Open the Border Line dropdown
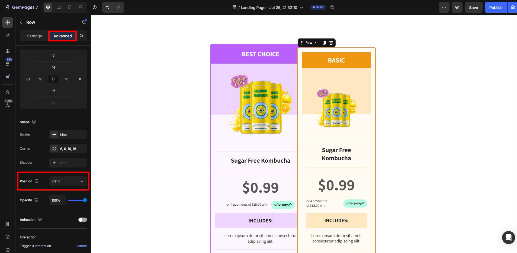Screen dimensions: 517x253 pyautogui.click(x=68, y=134)
